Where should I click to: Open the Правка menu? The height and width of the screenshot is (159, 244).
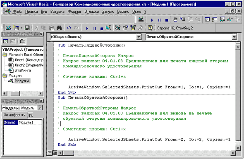tap(31, 12)
